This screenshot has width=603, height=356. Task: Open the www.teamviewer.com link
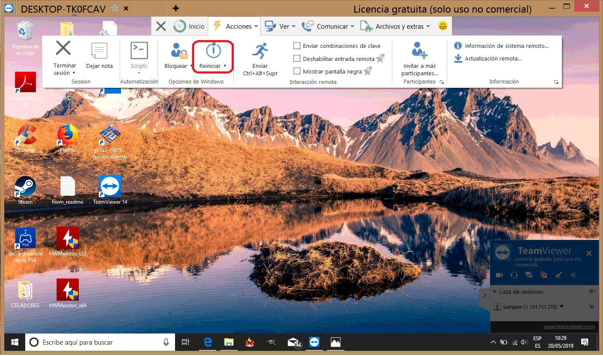coord(569,326)
